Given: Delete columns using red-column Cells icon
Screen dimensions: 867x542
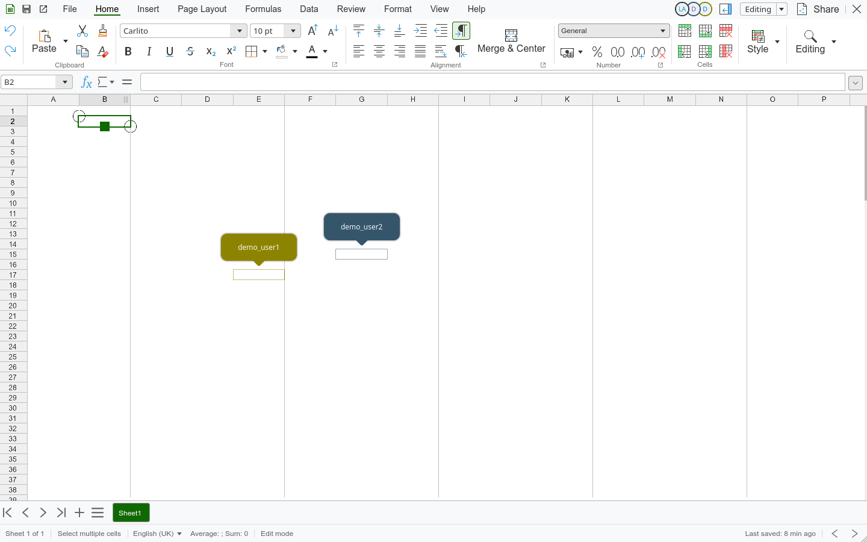Looking at the screenshot, I should coord(726,52).
